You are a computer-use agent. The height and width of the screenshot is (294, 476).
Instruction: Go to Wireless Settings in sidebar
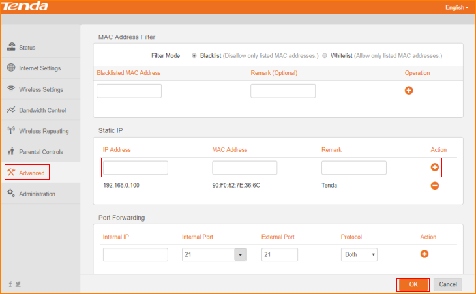[x=40, y=89]
